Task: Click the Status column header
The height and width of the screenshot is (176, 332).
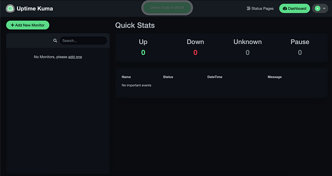Action: click(168, 77)
